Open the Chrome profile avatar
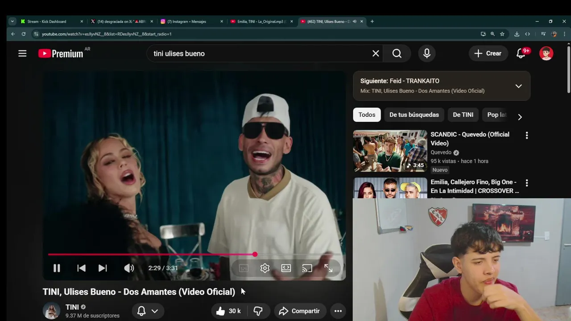 click(554, 34)
